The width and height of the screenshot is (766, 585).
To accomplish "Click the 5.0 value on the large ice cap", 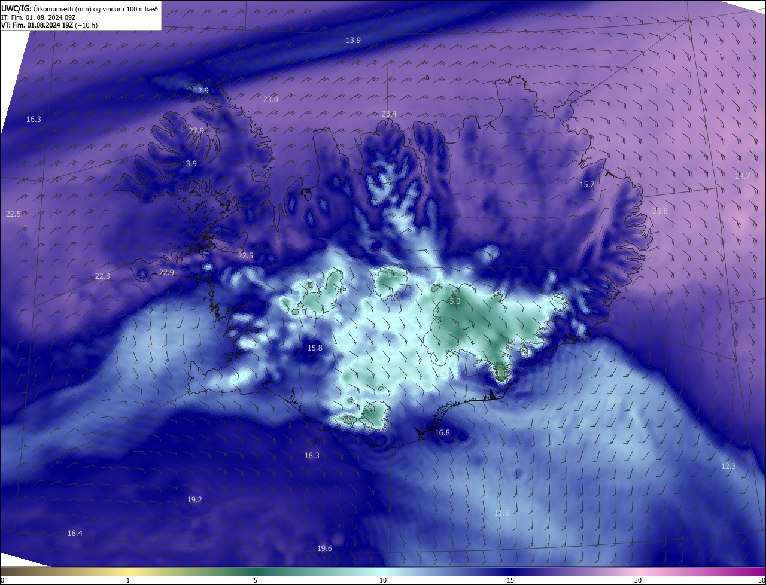I will (x=455, y=301).
